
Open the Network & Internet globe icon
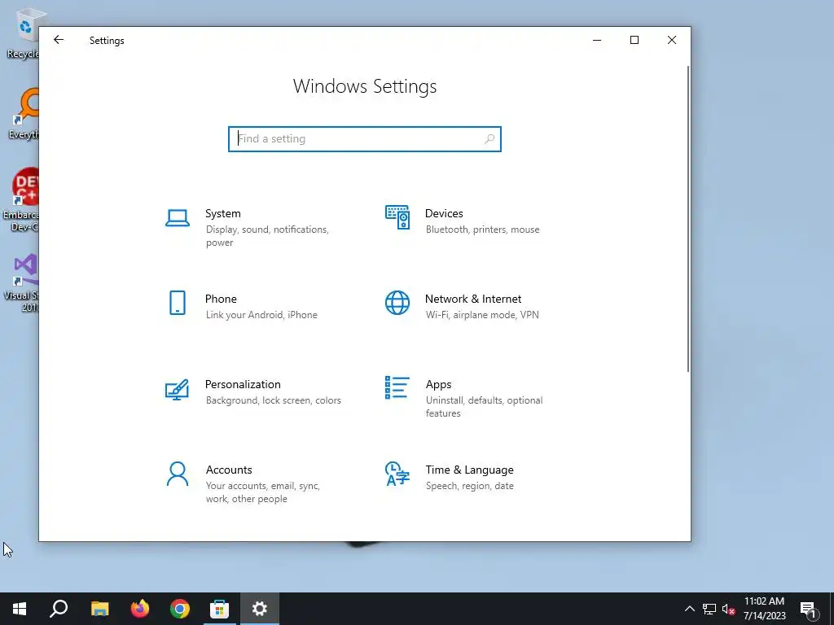tap(397, 303)
